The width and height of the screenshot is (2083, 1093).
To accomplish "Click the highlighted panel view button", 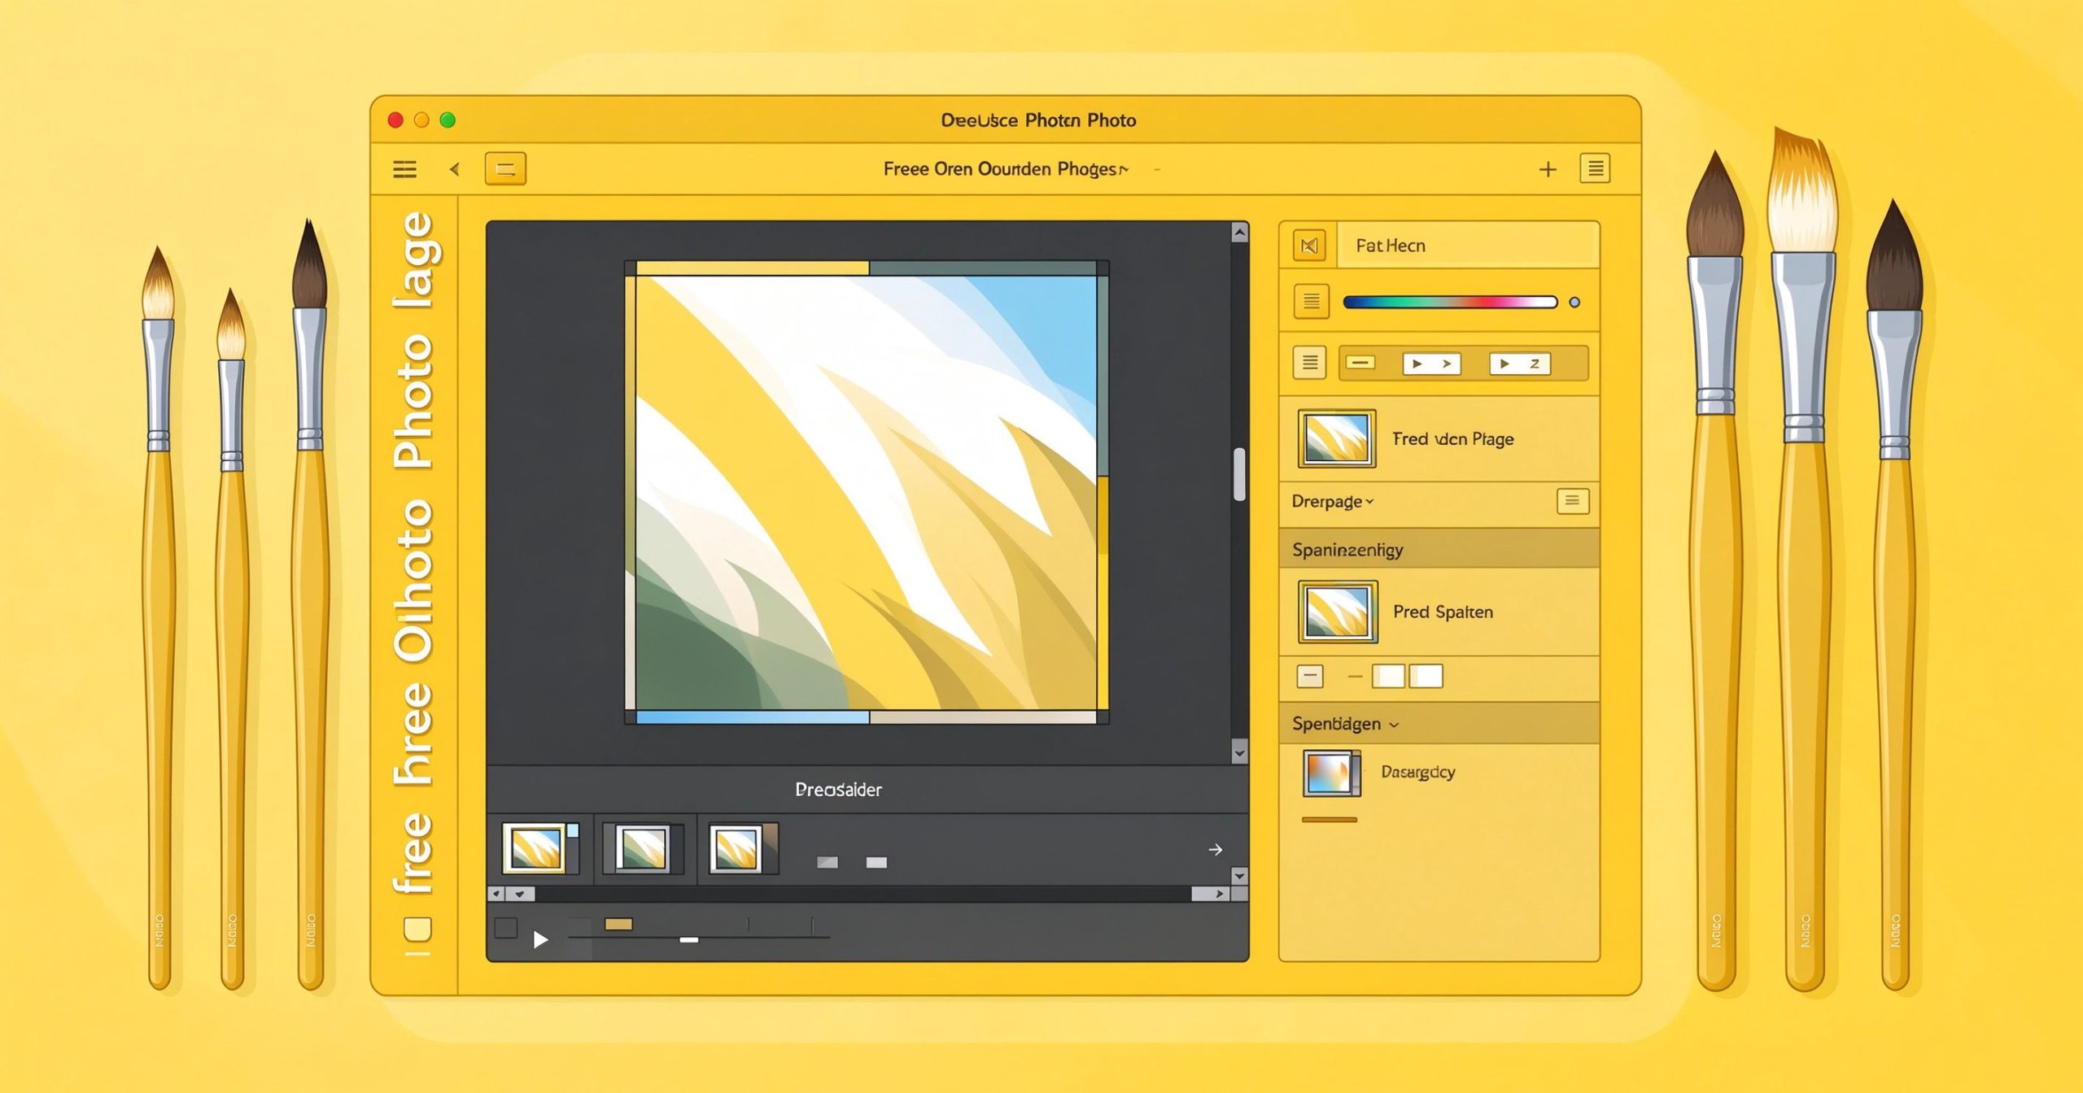I will [x=505, y=169].
